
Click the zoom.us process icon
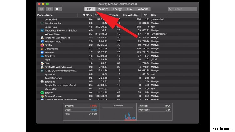pos(42,52)
